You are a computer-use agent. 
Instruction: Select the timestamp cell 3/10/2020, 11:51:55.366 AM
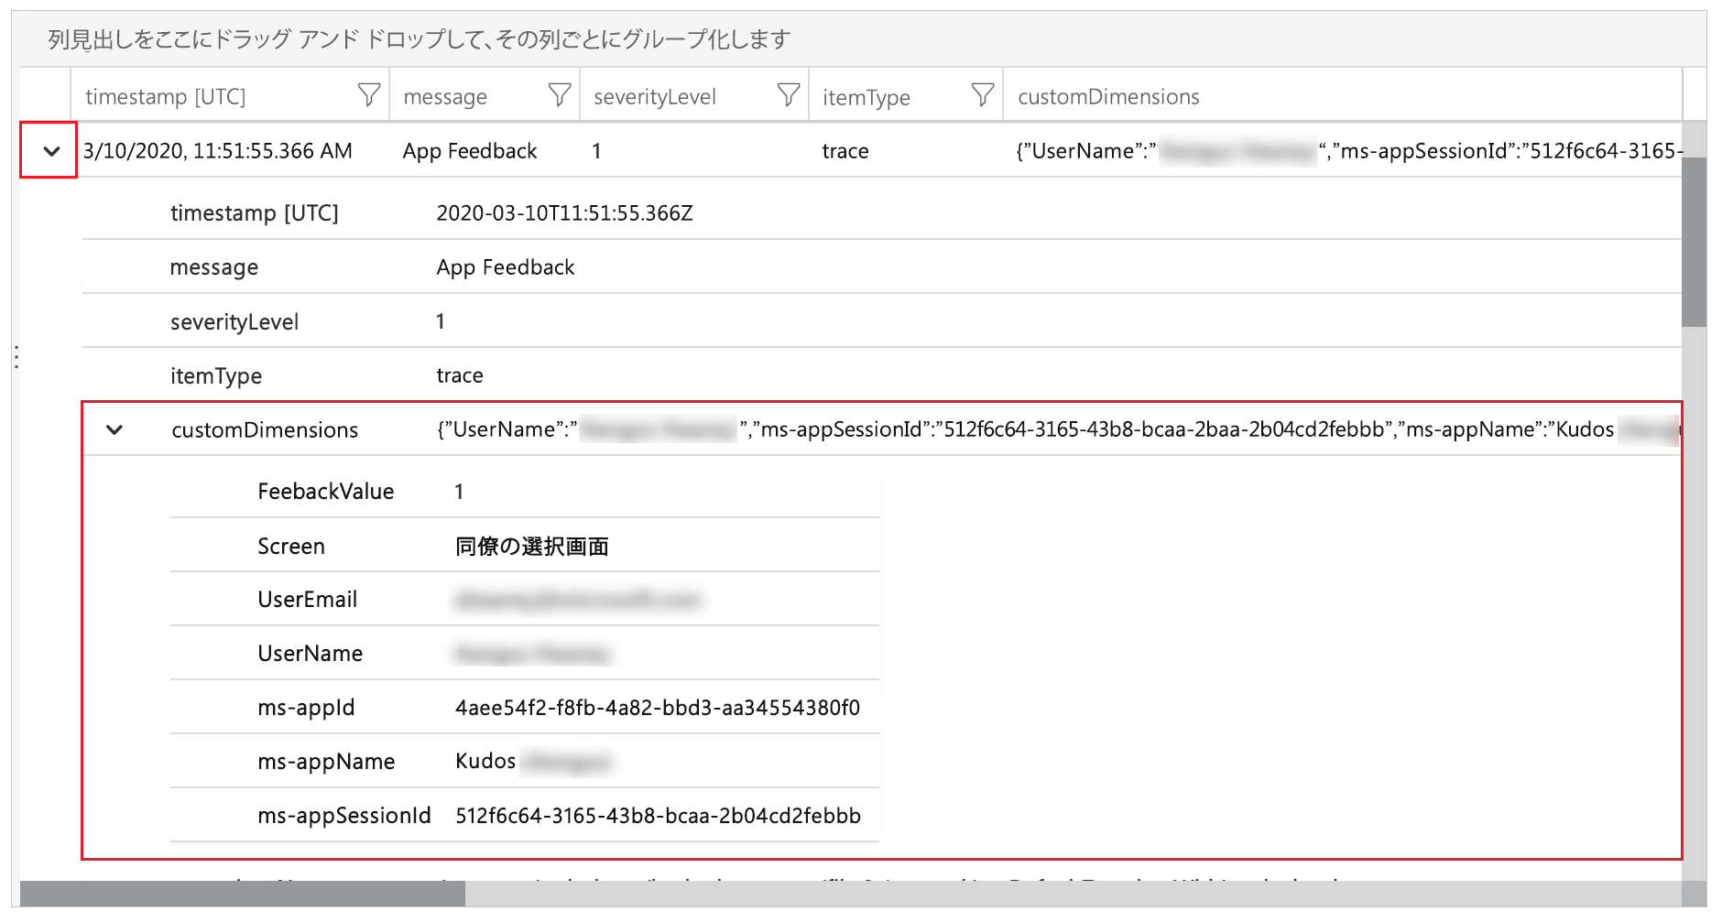[218, 151]
